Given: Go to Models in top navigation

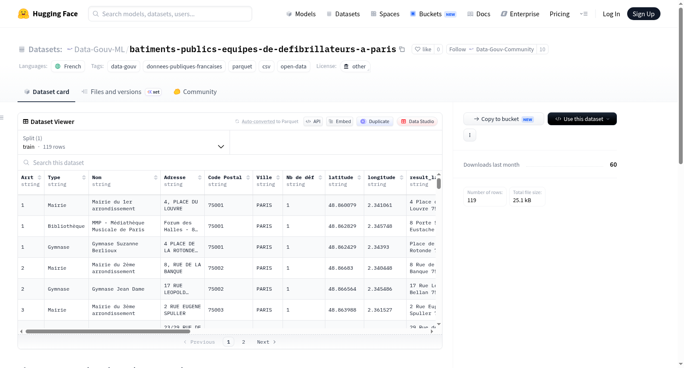Looking at the screenshot, I should click(301, 14).
